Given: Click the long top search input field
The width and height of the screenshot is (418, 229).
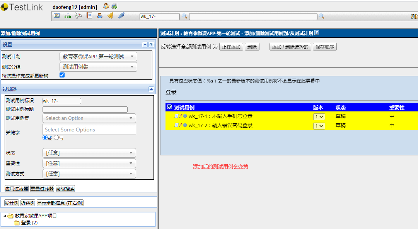Looking at the screenshot, I should coord(253,17).
